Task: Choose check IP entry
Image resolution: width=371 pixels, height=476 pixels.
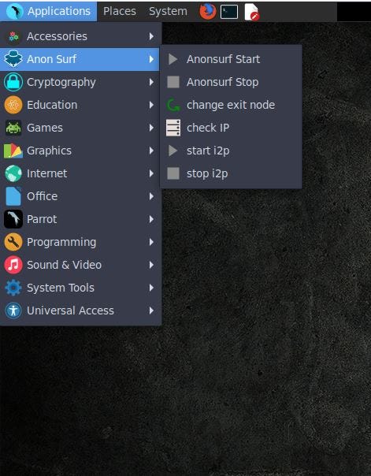Action: (231, 128)
